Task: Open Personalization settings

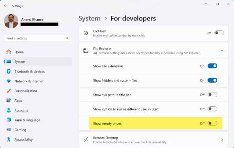Action: point(38,91)
